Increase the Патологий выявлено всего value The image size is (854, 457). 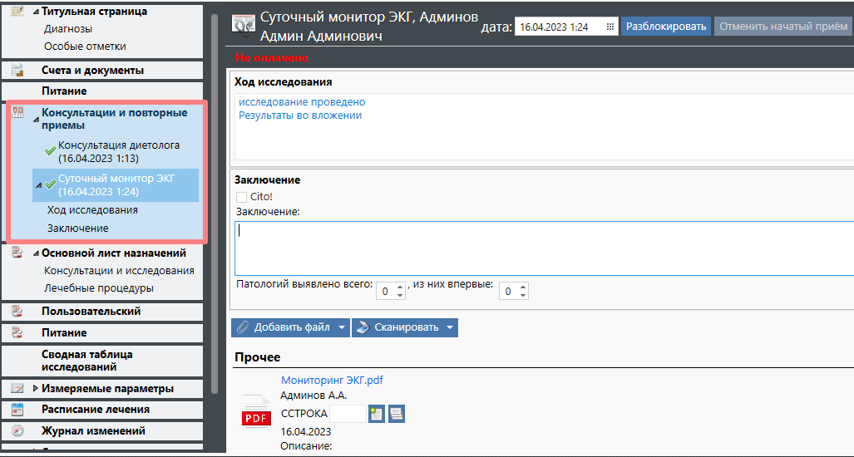click(x=400, y=287)
